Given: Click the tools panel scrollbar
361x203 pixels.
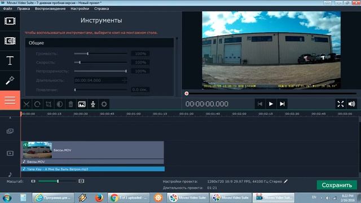Looking at the screenshot, I should click(x=177, y=67).
